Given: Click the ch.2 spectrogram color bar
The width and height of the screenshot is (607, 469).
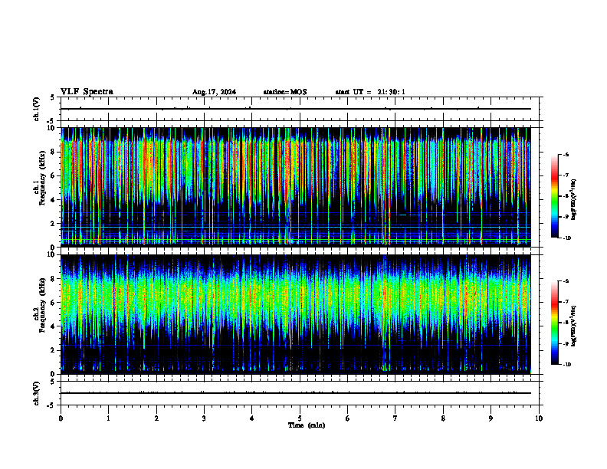Looking at the screenshot, I should click(554, 323).
